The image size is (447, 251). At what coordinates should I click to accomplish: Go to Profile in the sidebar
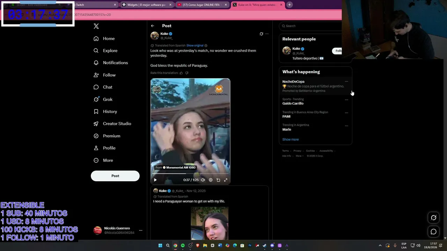(x=104, y=148)
